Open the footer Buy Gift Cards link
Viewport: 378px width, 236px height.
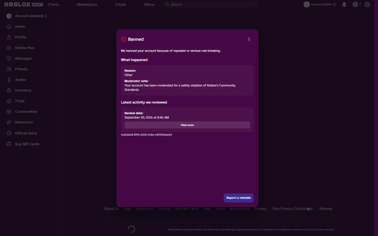pyautogui.click(x=187, y=209)
